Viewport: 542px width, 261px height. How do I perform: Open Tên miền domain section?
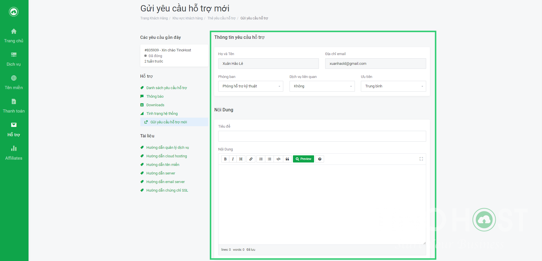[14, 83]
